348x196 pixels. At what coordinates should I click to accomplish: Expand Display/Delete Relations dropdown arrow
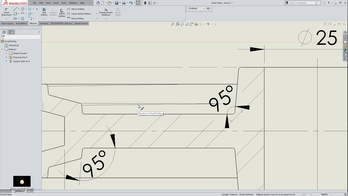[106, 19]
